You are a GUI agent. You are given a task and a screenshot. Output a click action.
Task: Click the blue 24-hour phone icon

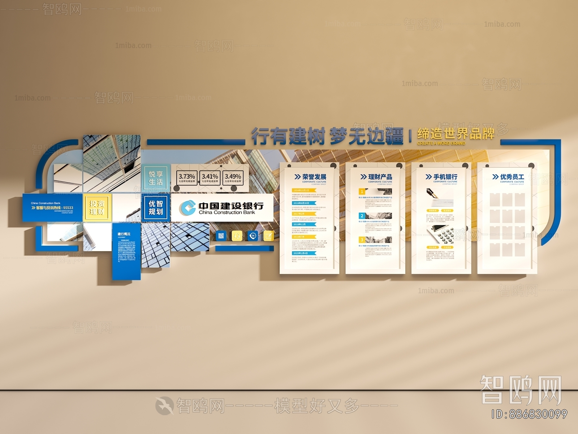point(253,236)
